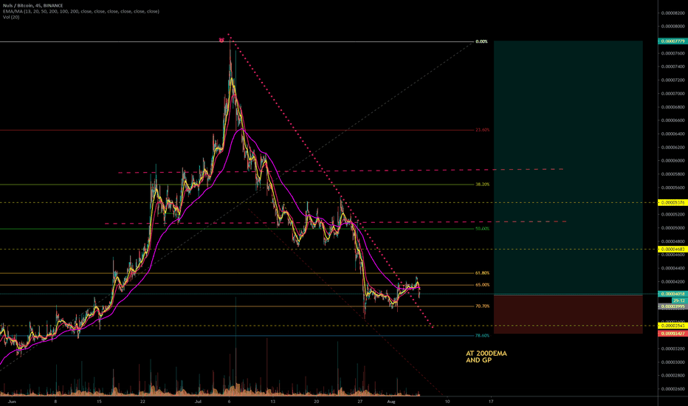Click the 29:12 bar countdown label
Viewport: 688px width, 406px height.
pyautogui.click(x=679, y=300)
